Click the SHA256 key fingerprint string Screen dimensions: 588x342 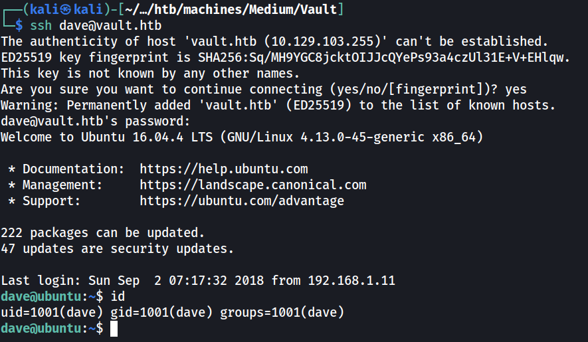[382, 57]
